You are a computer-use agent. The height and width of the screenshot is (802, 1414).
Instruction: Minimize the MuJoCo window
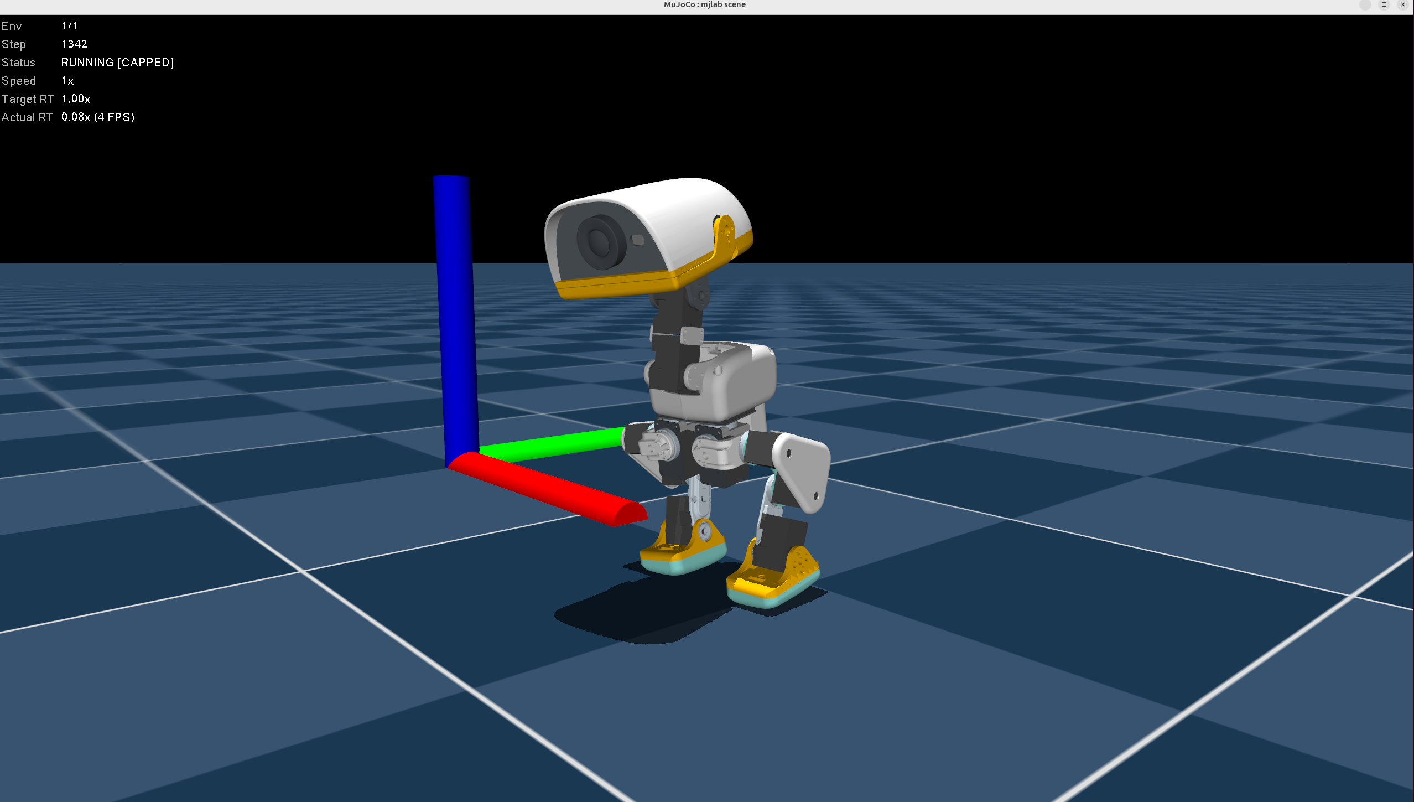pyautogui.click(x=1365, y=4)
